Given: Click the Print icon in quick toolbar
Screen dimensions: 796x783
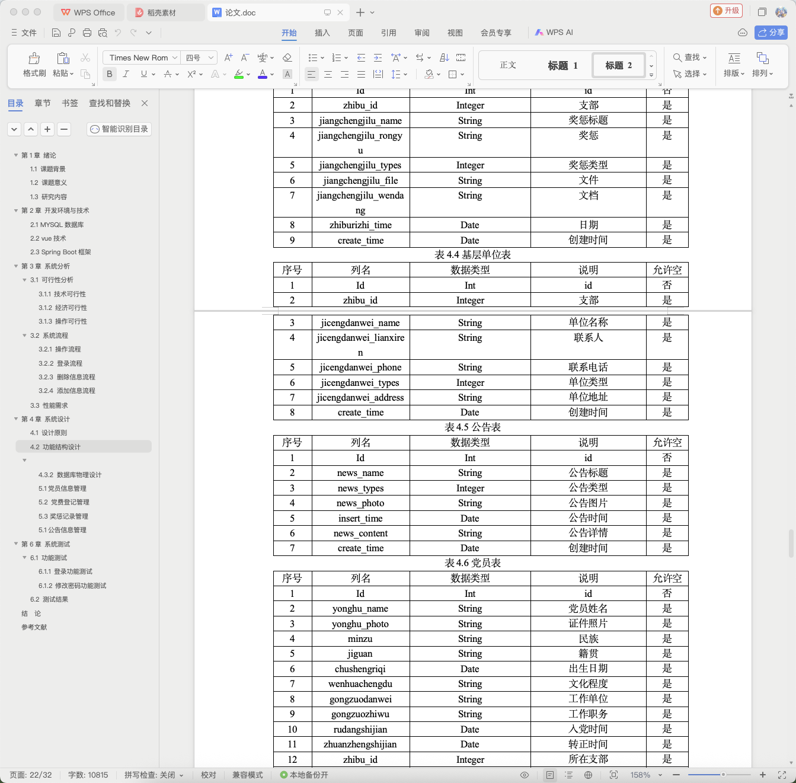Looking at the screenshot, I should click(x=87, y=33).
